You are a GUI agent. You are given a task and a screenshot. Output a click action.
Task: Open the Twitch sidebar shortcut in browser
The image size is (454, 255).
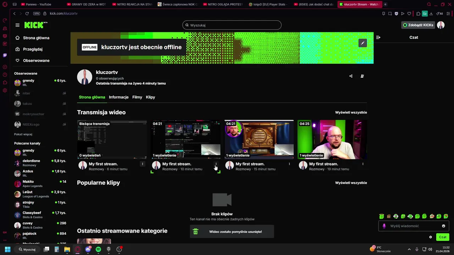pos(5,55)
